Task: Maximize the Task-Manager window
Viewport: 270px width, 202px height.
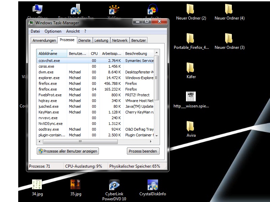Action: pos(147,21)
